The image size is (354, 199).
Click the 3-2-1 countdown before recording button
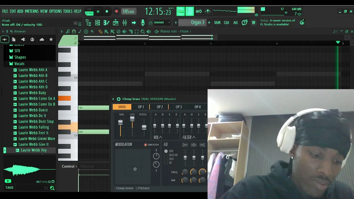[x=189, y=11]
